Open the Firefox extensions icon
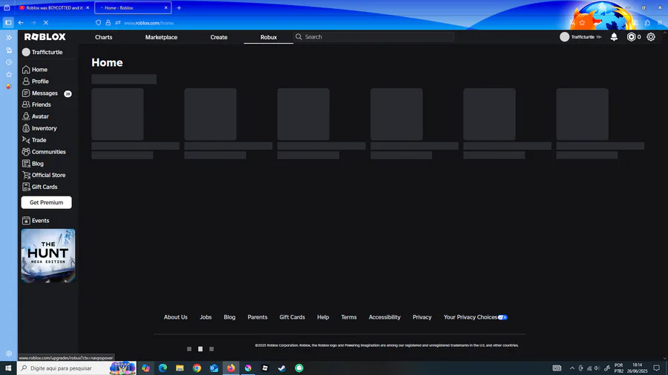Image resolution: width=668 pixels, height=375 pixels. pos(647,23)
